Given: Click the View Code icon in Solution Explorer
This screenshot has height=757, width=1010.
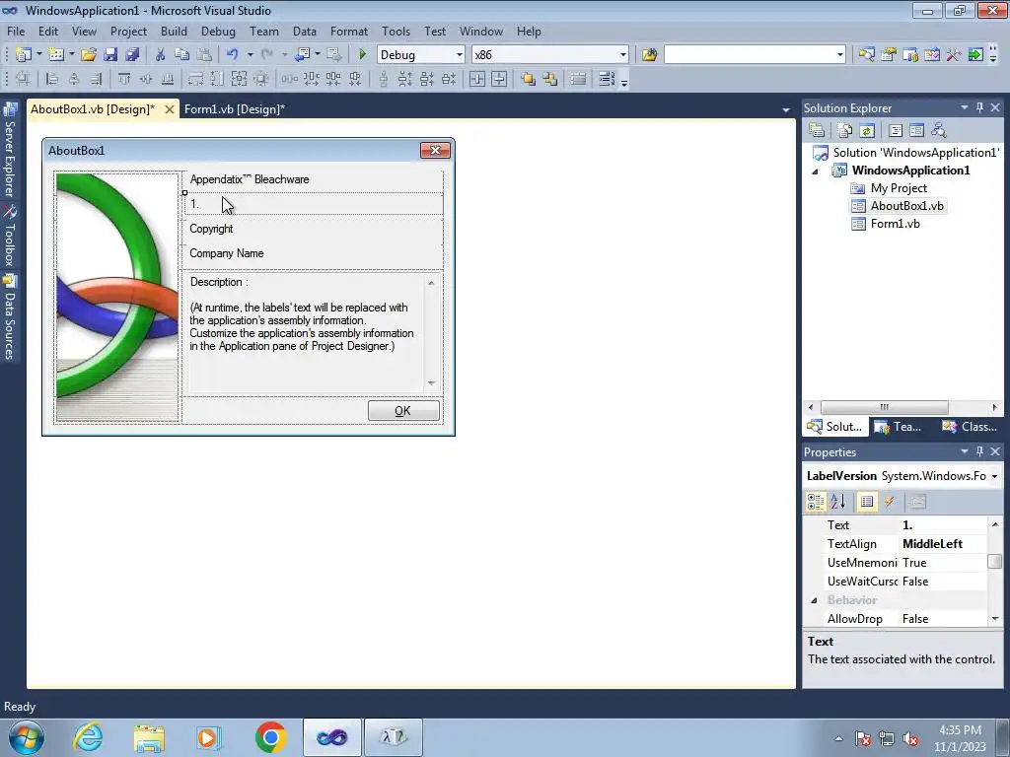Looking at the screenshot, I should [x=896, y=131].
